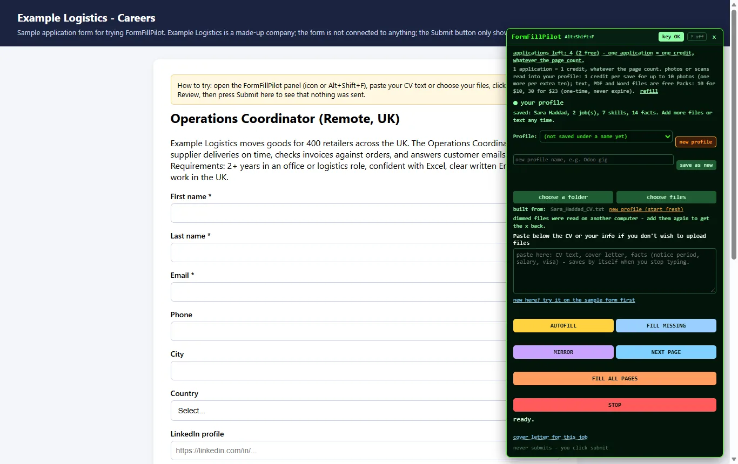Focus the Email input field
The width and height of the screenshot is (738, 464).
(x=339, y=292)
